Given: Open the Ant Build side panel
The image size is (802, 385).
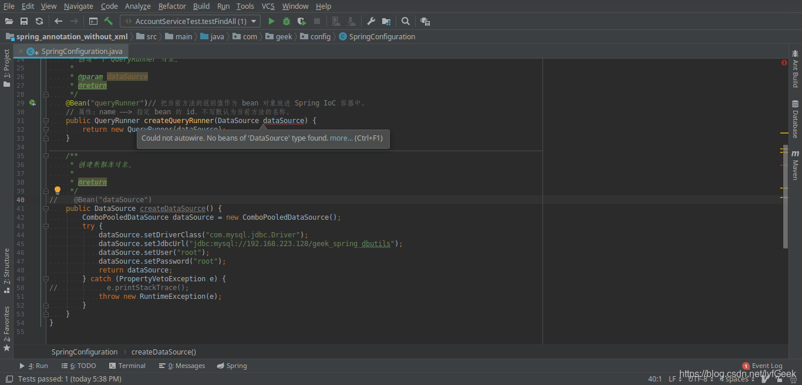Looking at the screenshot, I should pos(795,69).
